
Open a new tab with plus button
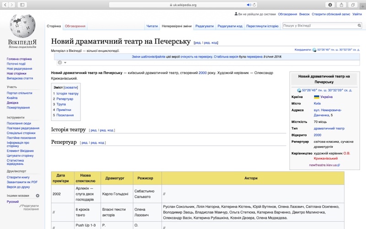pos(363,6)
